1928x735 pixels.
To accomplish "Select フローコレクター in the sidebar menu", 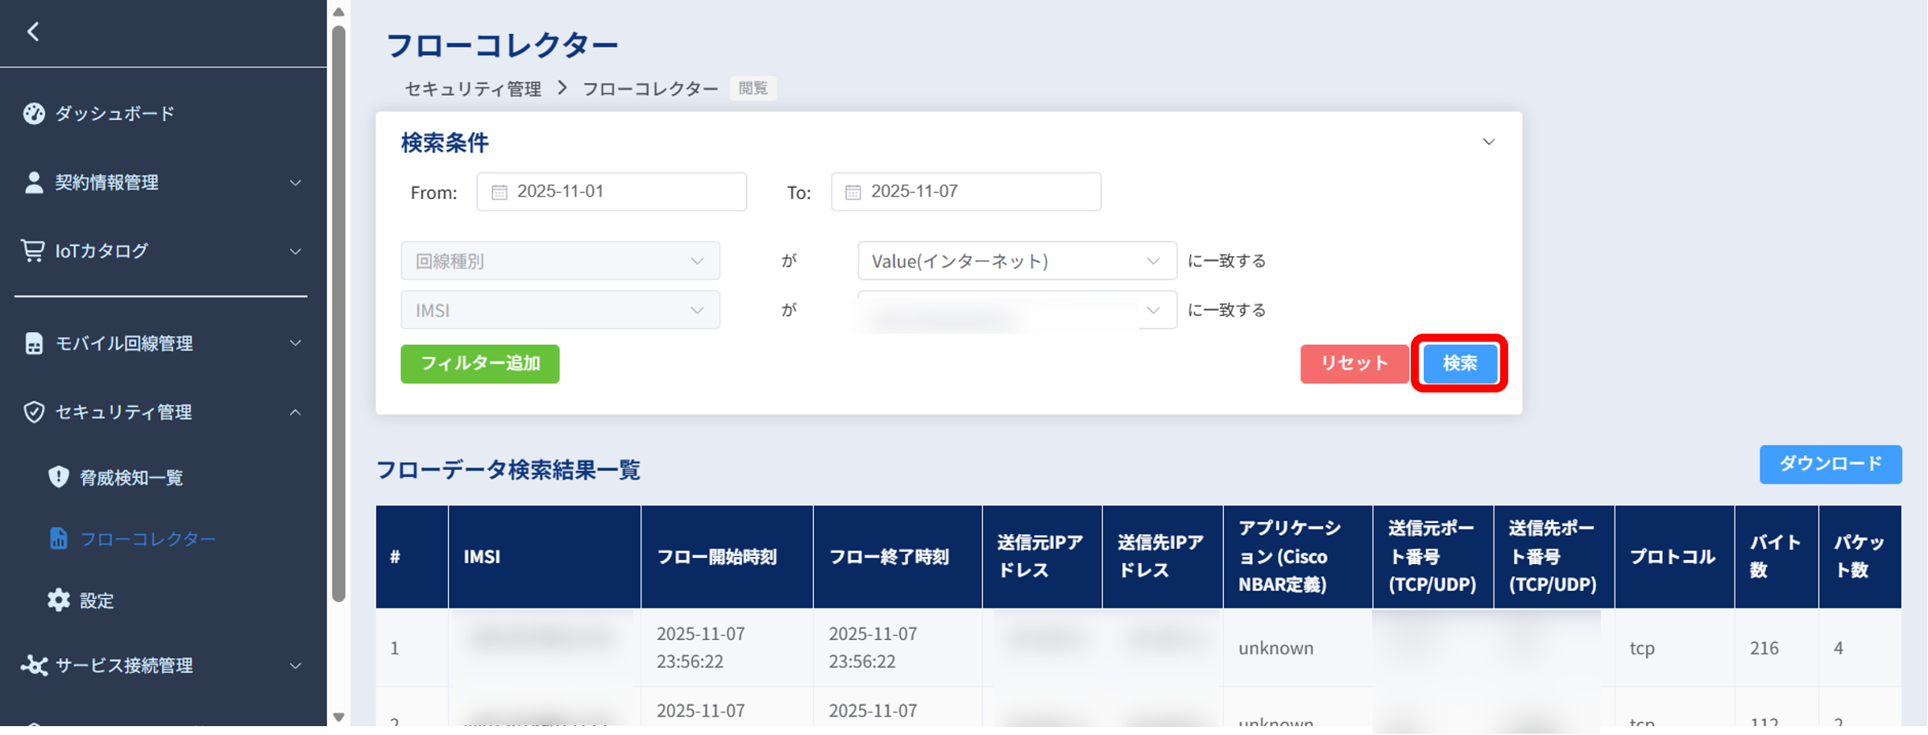I will coord(148,538).
